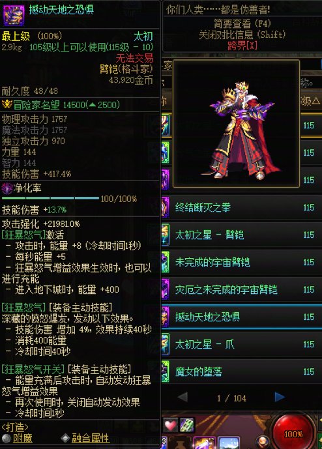Go to next page of item list
This screenshot has height=449, width=322.
(280, 397)
